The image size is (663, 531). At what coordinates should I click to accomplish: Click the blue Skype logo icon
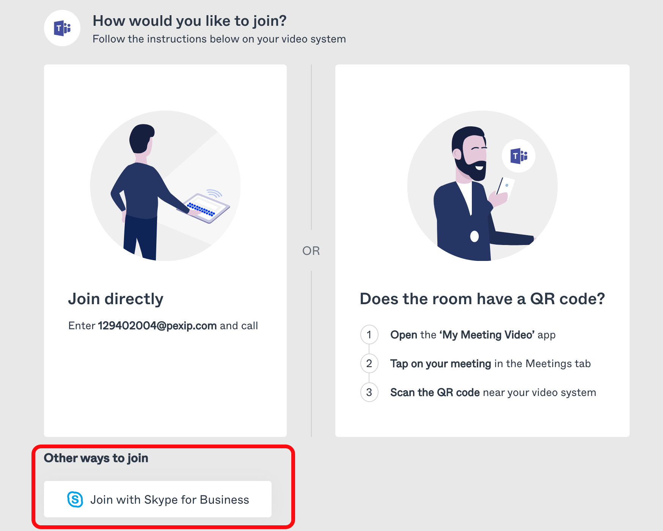point(75,499)
